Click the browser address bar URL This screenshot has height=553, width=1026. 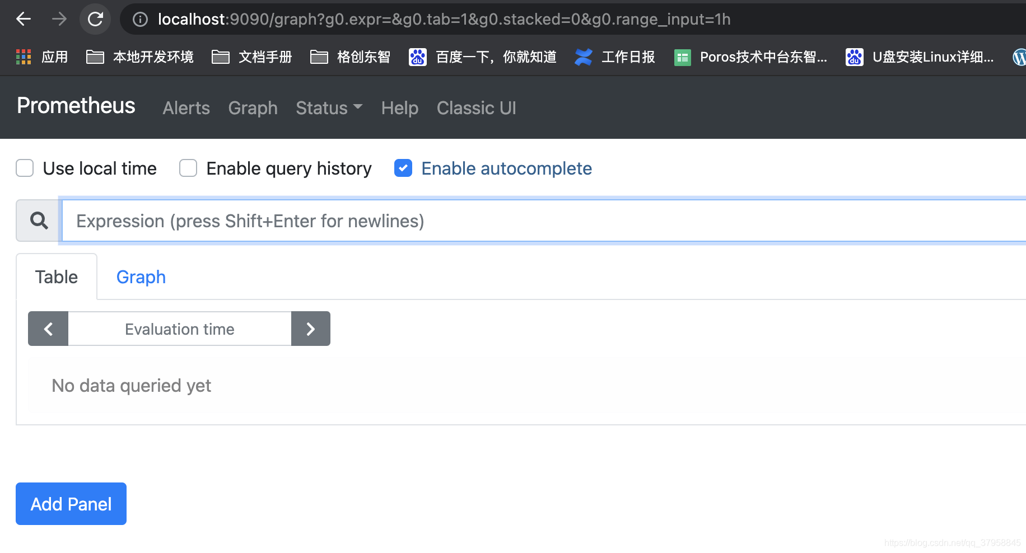tap(444, 19)
